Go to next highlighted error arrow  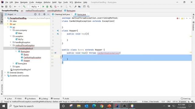tap(190, 18)
